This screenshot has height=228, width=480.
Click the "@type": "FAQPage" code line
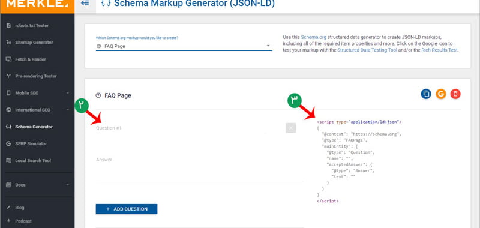(x=344, y=140)
